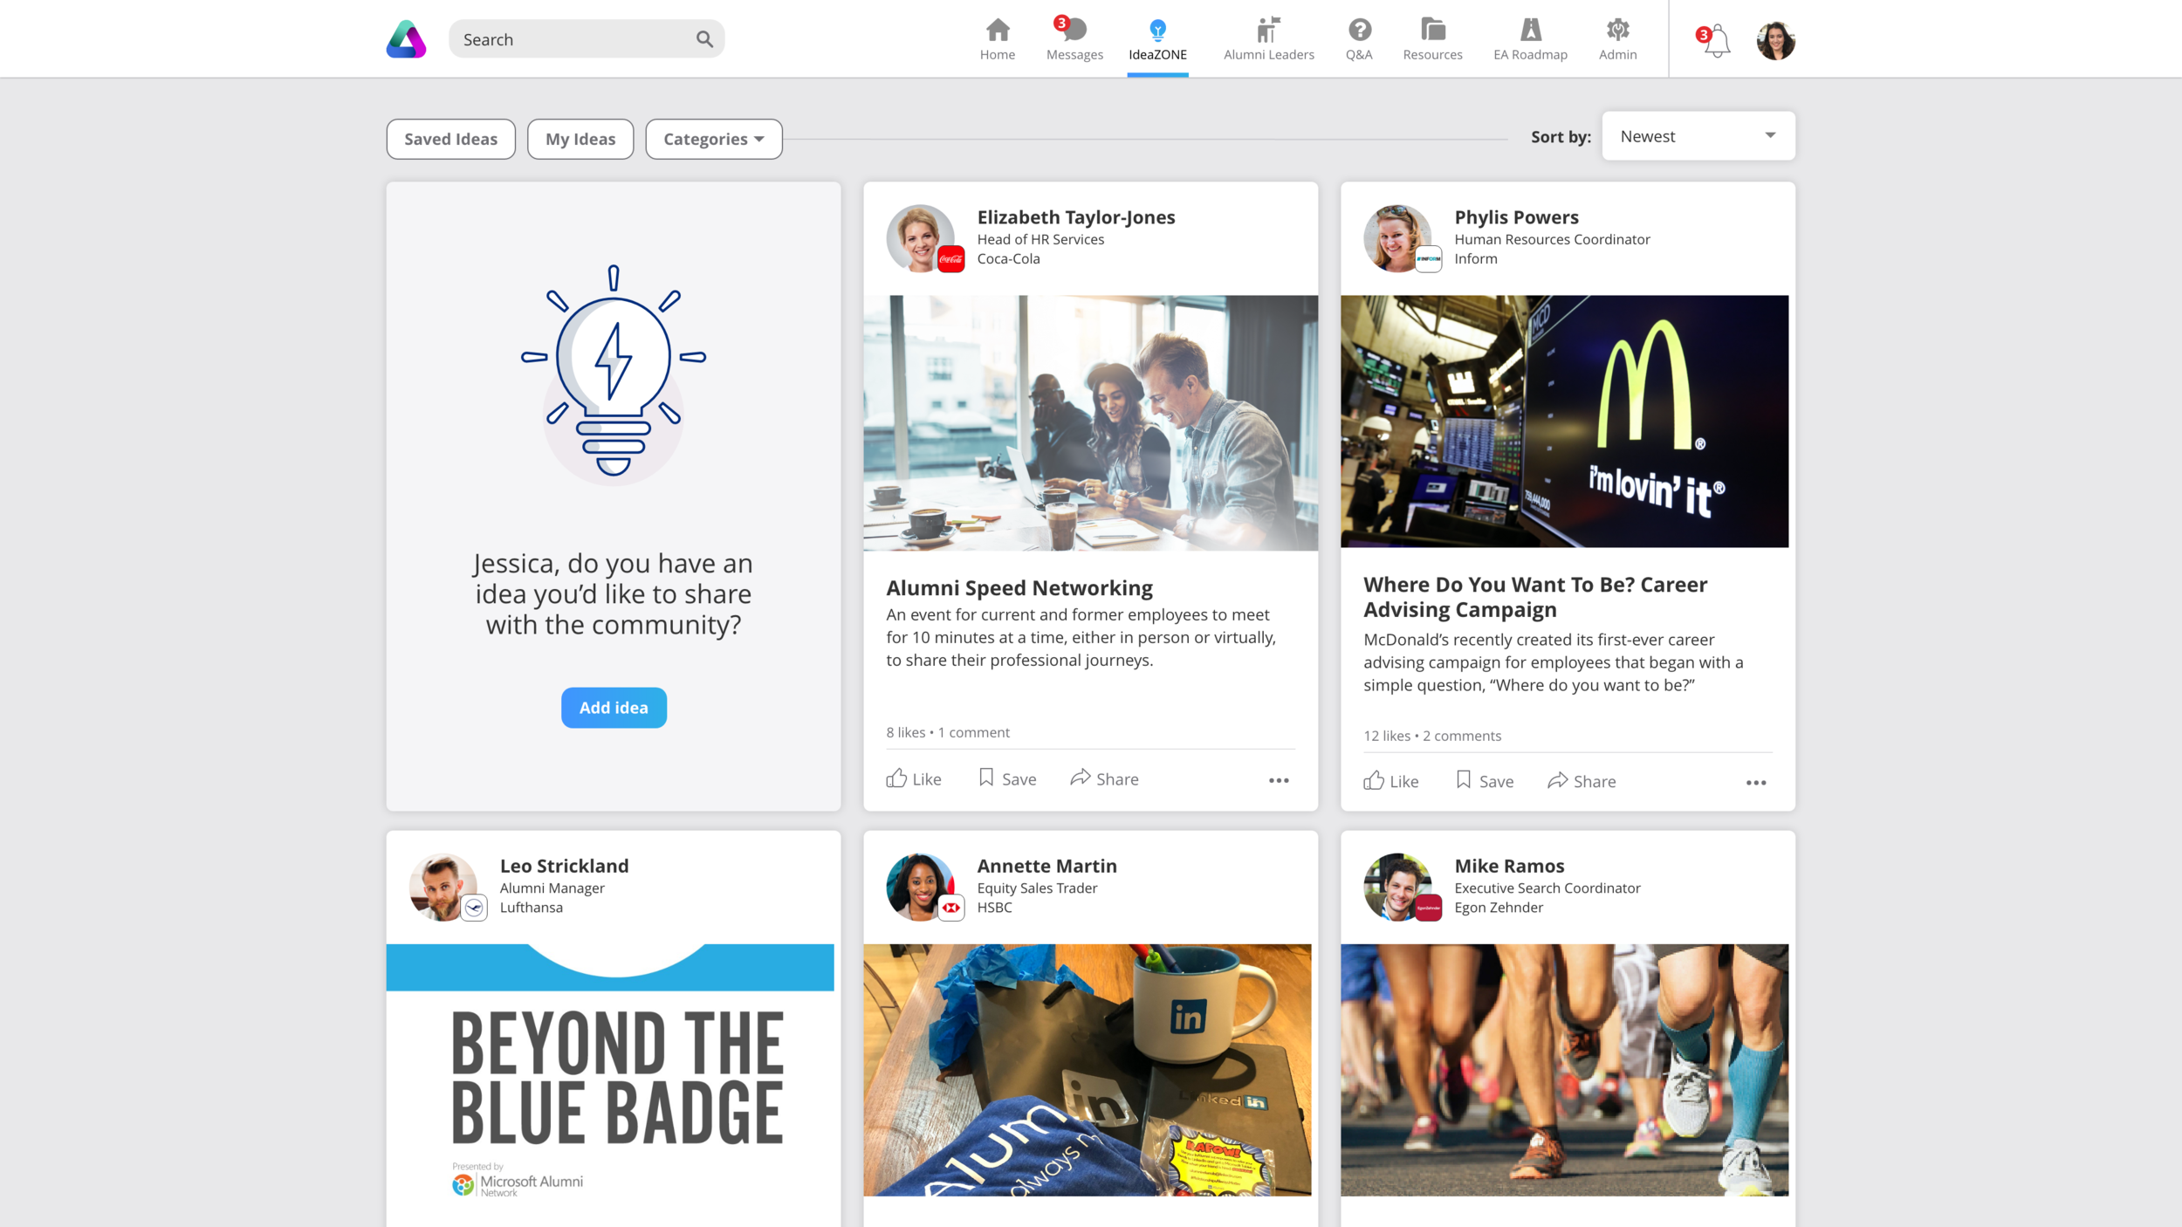Open Messages from the top navigation
The height and width of the screenshot is (1227, 2182).
click(x=1074, y=39)
